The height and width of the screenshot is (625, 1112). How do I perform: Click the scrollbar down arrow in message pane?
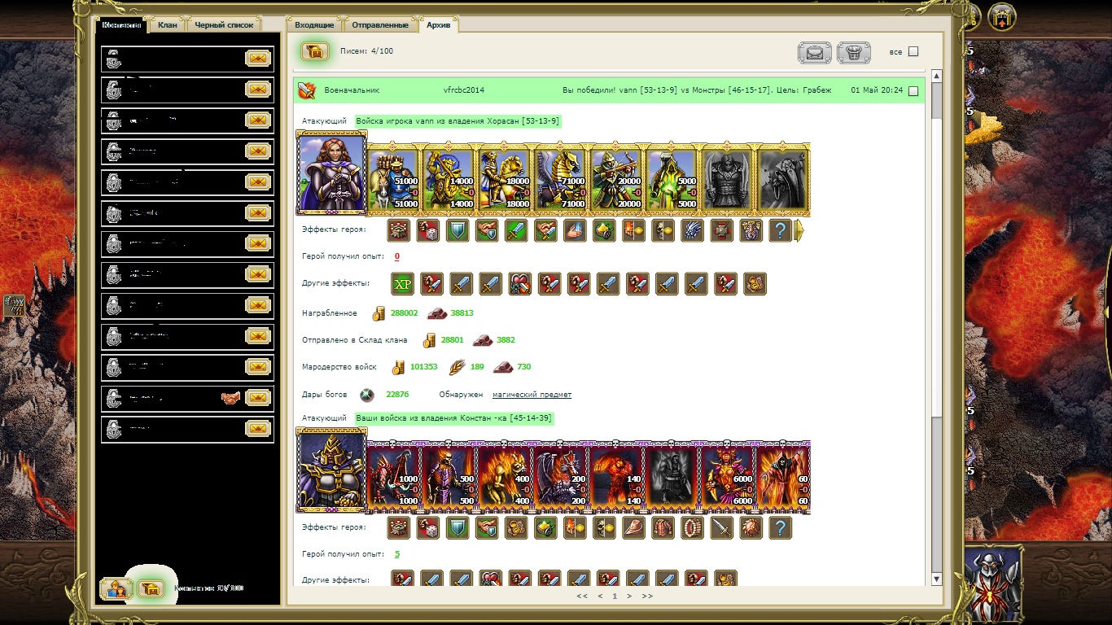click(935, 579)
